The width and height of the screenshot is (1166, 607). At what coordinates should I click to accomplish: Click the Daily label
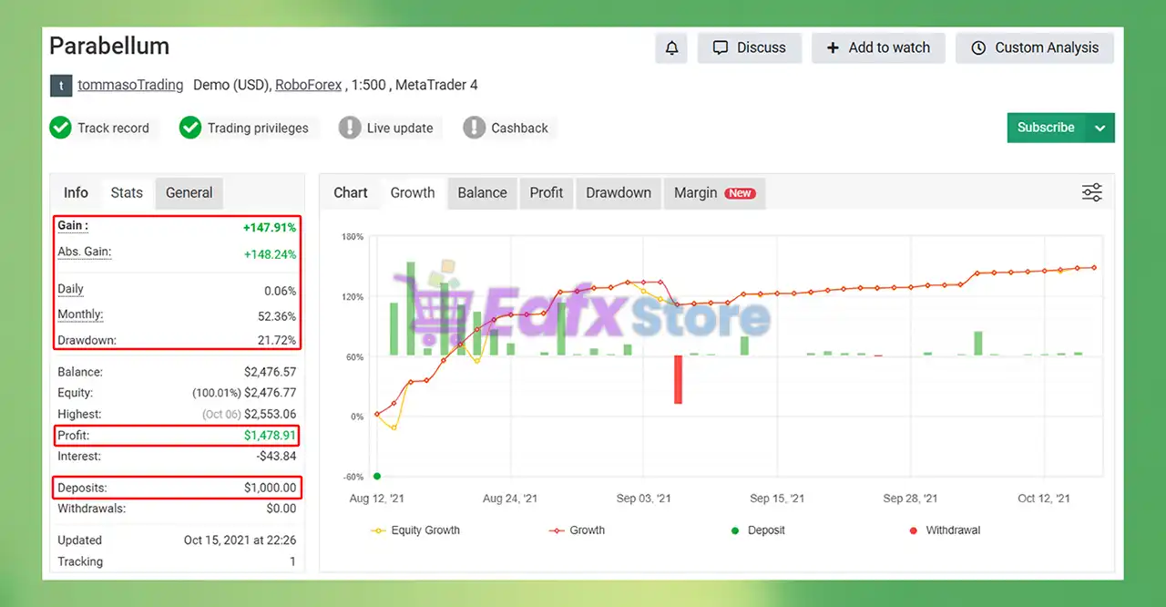coord(70,289)
